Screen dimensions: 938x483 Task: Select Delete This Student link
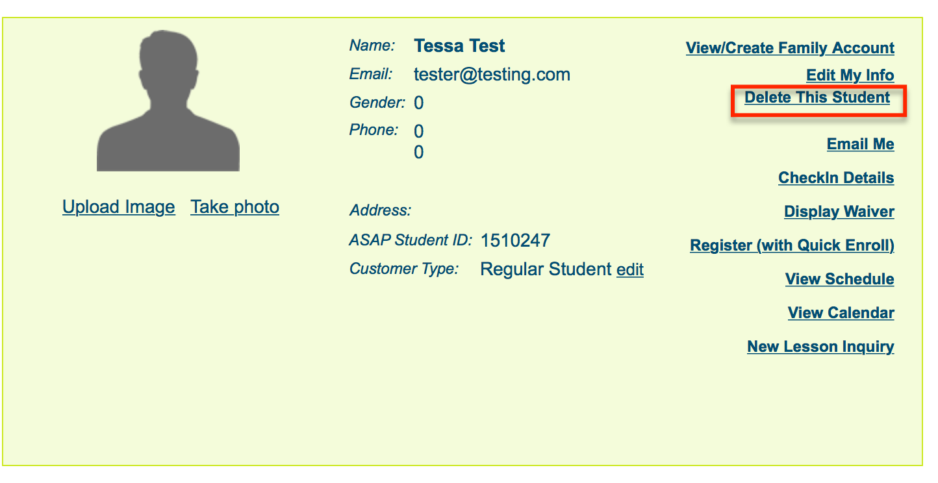click(x=817, y=97)
